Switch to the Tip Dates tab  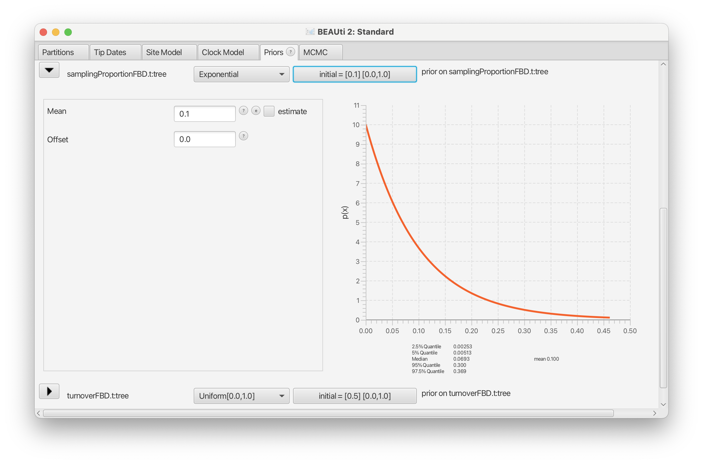coord(115,52)
